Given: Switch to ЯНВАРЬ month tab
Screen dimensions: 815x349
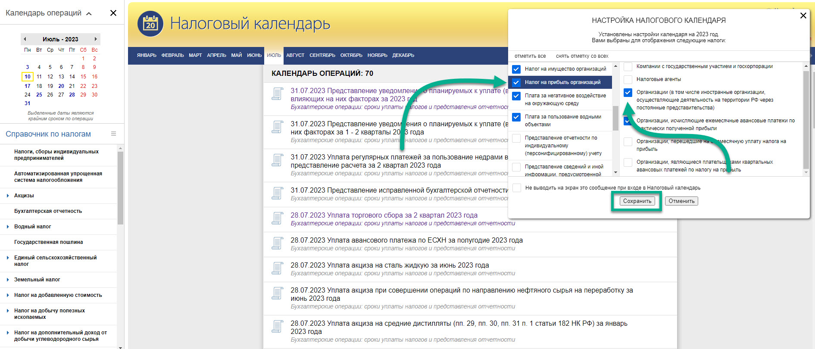Looking at the screenshot, I should click(x=147, y=55).
